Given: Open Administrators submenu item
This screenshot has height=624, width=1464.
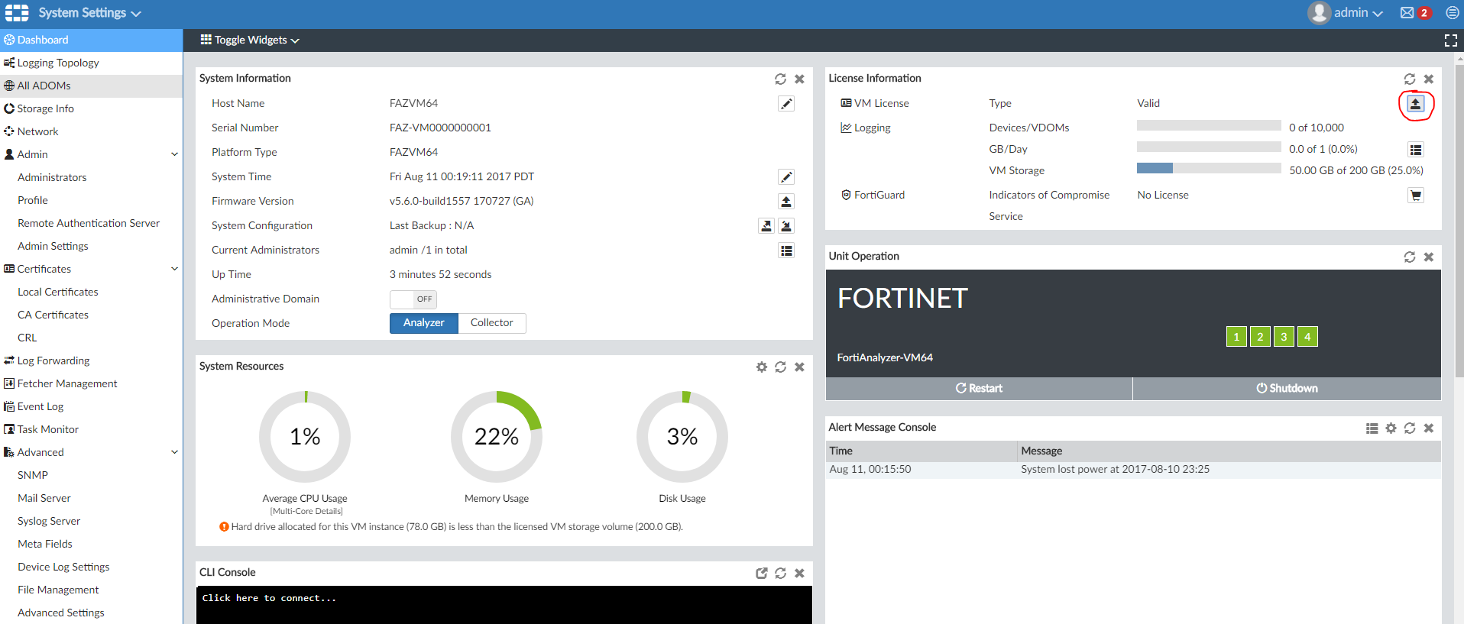Looking at the screenshot, I should click(92, 177).
